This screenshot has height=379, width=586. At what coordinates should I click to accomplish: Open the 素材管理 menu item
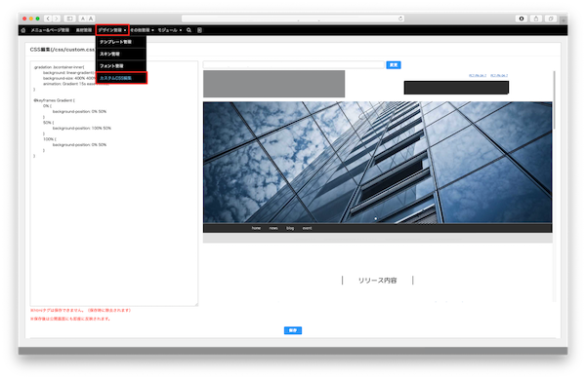[84, 30]
